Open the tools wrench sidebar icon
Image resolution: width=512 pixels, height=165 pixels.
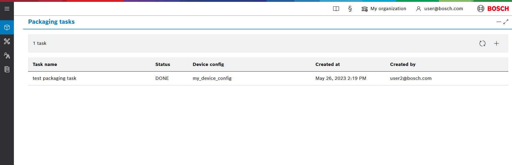[x=7, y=41]
